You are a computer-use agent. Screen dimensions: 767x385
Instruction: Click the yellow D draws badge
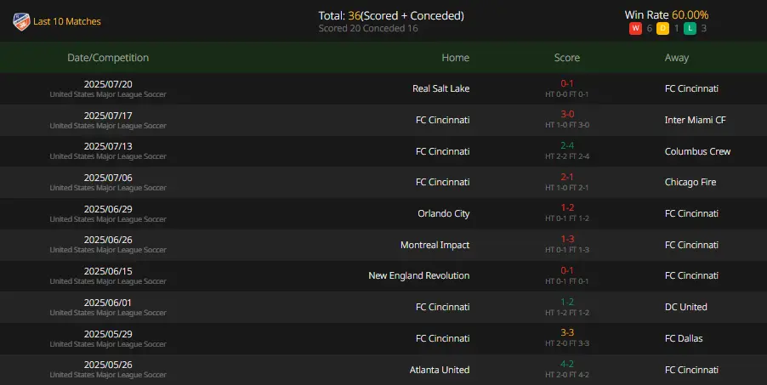[662, 28]
